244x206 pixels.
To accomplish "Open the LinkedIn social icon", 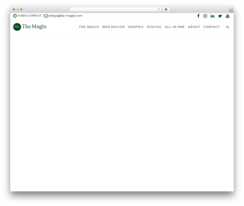I will 212,16.
